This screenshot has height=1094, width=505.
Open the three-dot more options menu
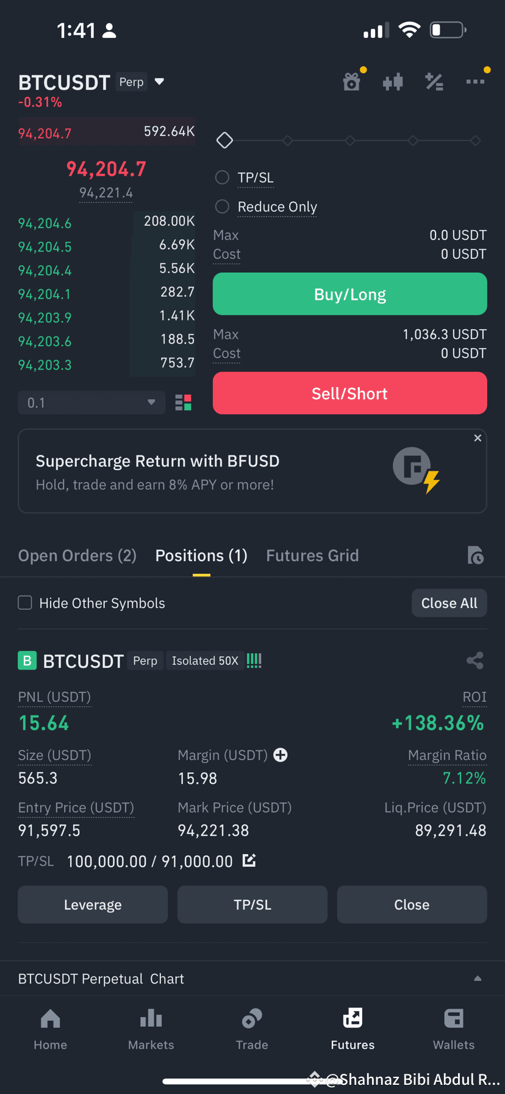tap(475, 81)
